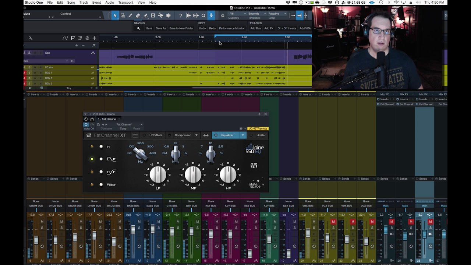Open the Audio menu
This screenshot has width=471, height=265.
pos(109,3)
